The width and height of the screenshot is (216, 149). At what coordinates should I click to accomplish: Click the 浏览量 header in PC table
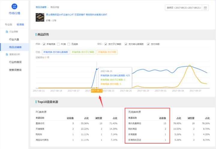pos(99,118)
